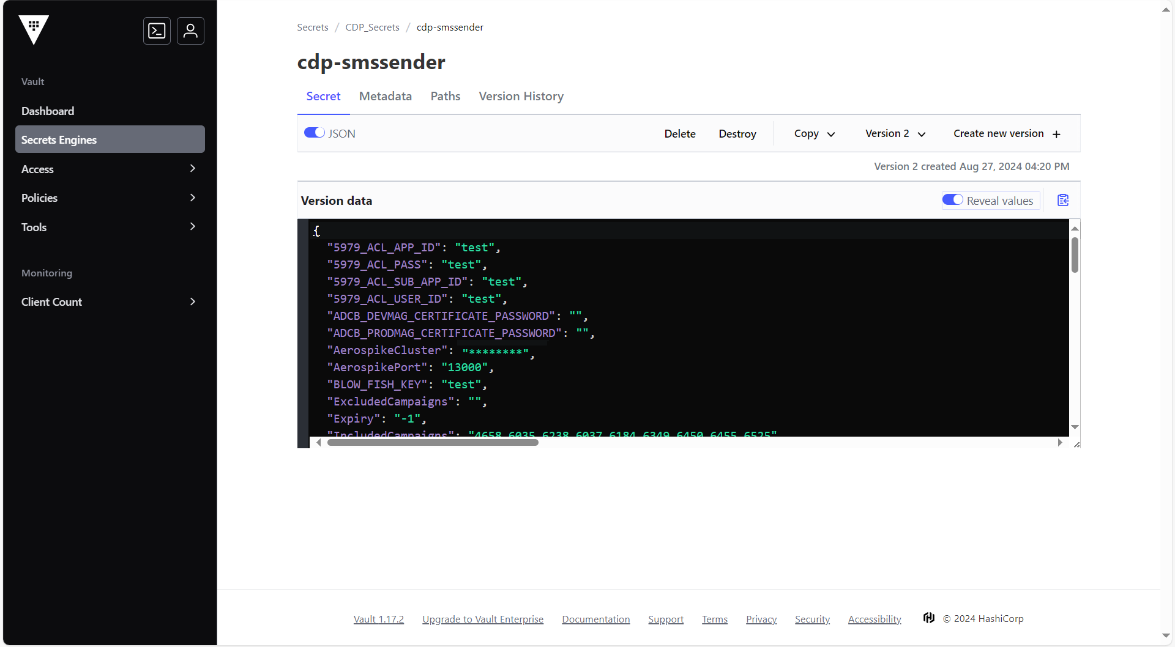
Task: Click the "5979_ACL_SUB_APP_ID" key in JSON
Action: point(397,282)
